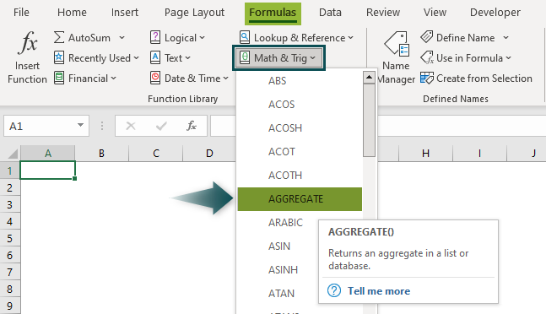Switch to the Page Layout tab

pos(194,12)
